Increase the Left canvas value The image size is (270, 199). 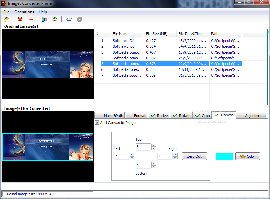coord(132,154)
